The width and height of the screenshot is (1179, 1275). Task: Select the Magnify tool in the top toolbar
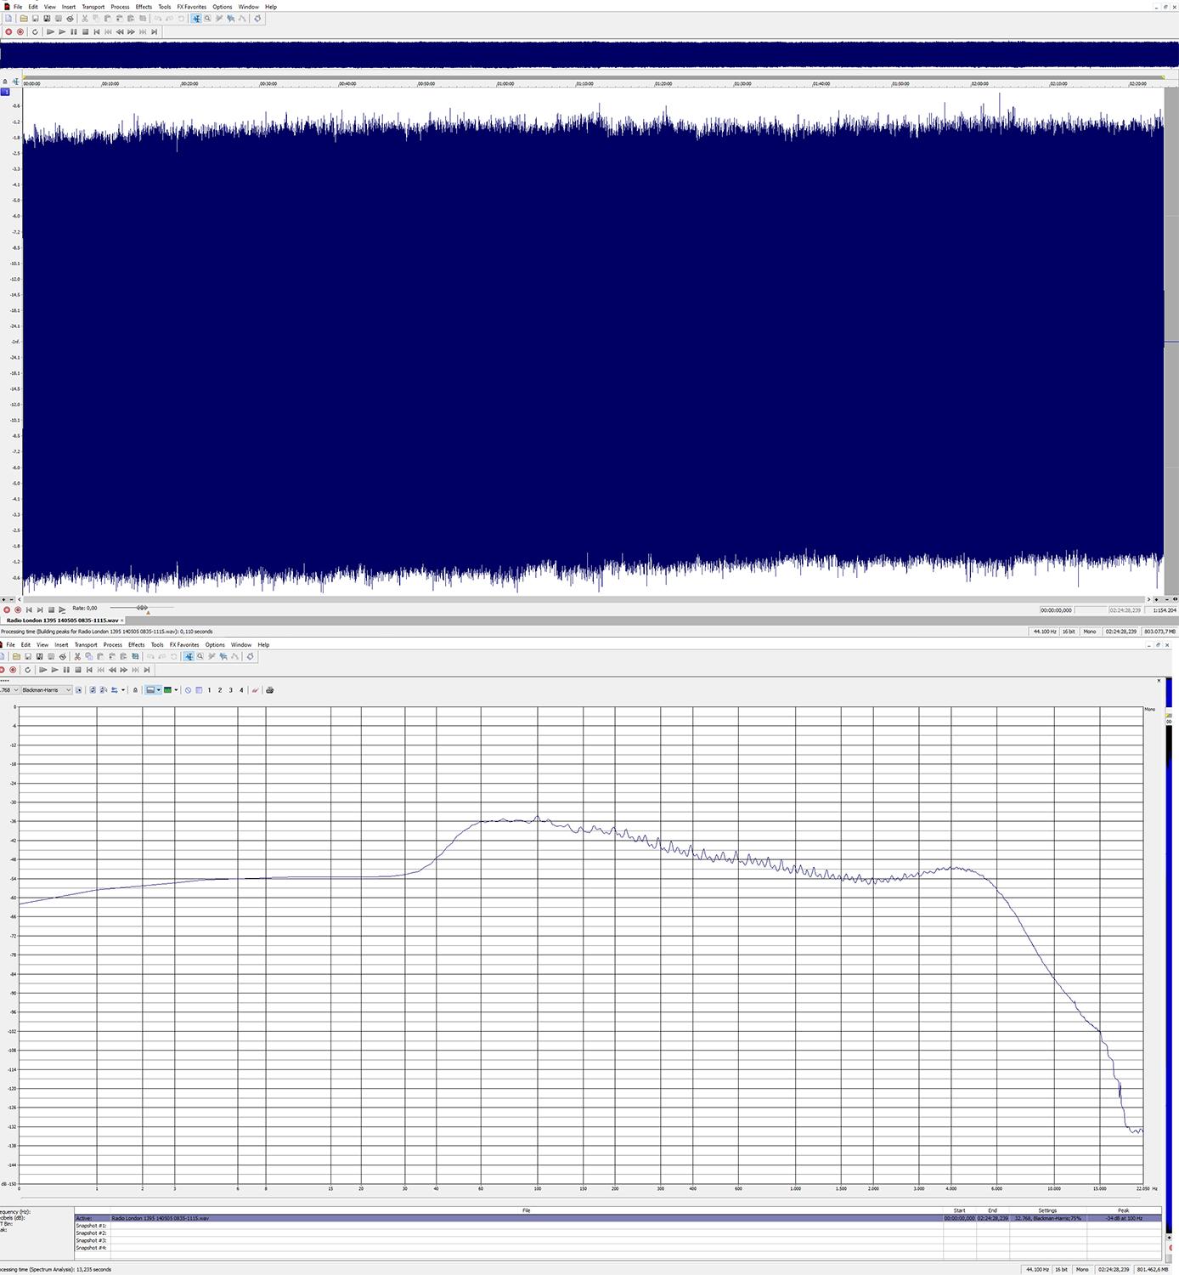pos(207,19)
